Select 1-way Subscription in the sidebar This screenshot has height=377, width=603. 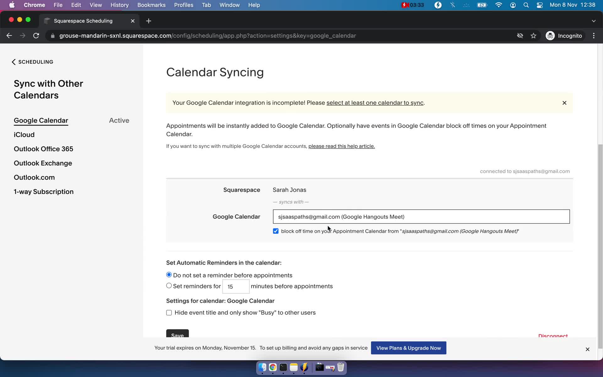(x=44, y=192)
